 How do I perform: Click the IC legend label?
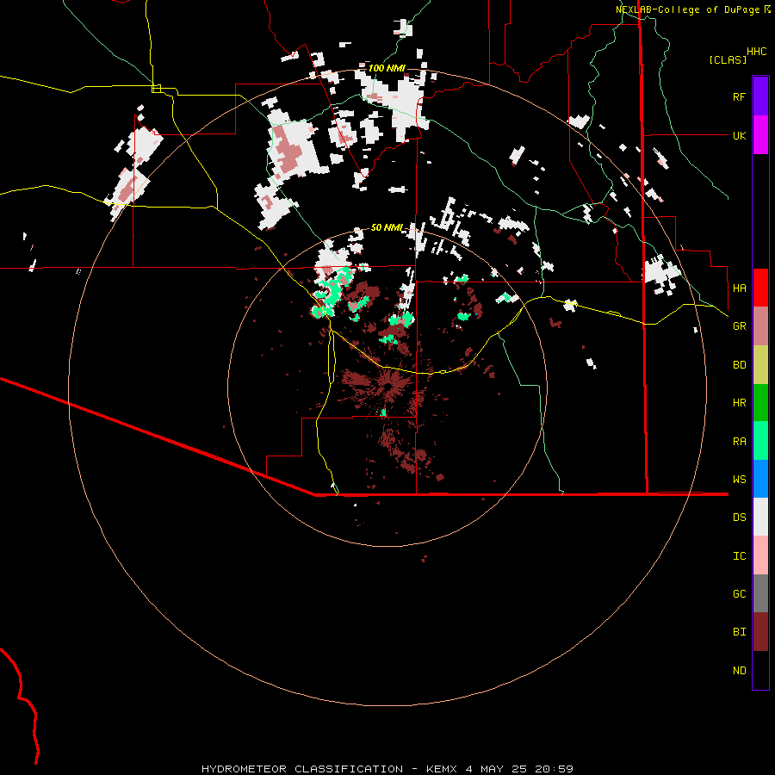pos(739,556)
